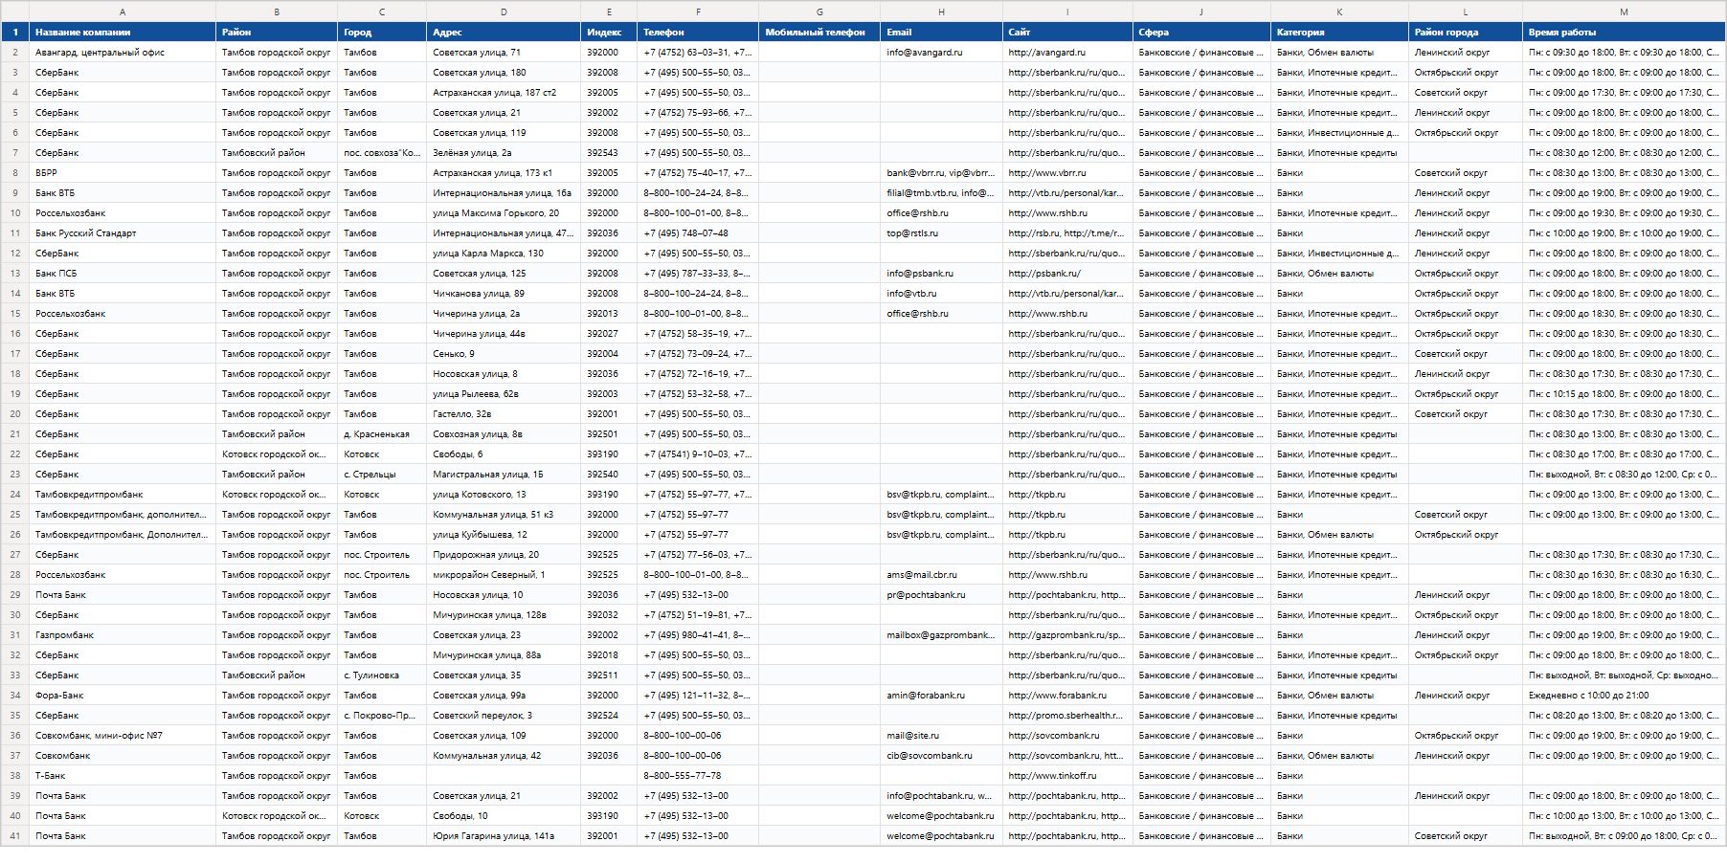The width and height of the screenshot is (1727, 863).
Task: Click the site cell "http://www.tinkoff.ru"
Action: [1067, 776]
